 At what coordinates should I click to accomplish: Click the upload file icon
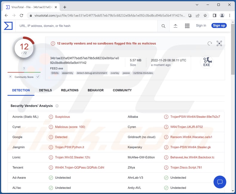175,26
